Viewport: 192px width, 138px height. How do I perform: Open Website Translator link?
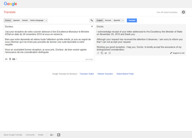105,74
